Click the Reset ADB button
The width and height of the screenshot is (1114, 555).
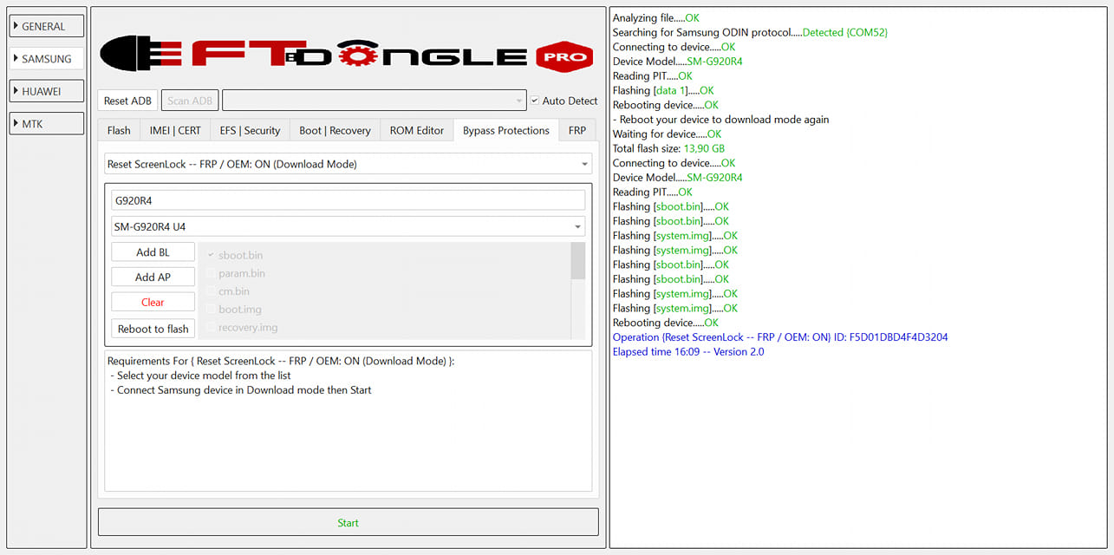click(127, 101)
